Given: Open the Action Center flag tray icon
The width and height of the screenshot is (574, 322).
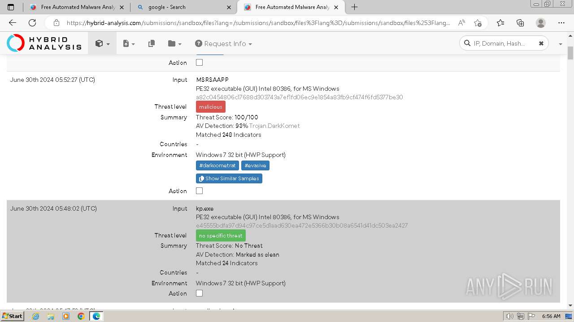Looking at the screenshot, I should (531, 316).
